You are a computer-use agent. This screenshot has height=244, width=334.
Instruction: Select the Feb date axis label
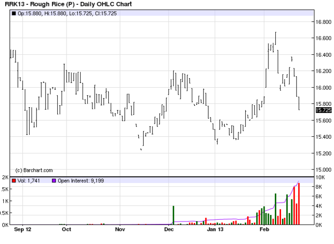(264, 229)
